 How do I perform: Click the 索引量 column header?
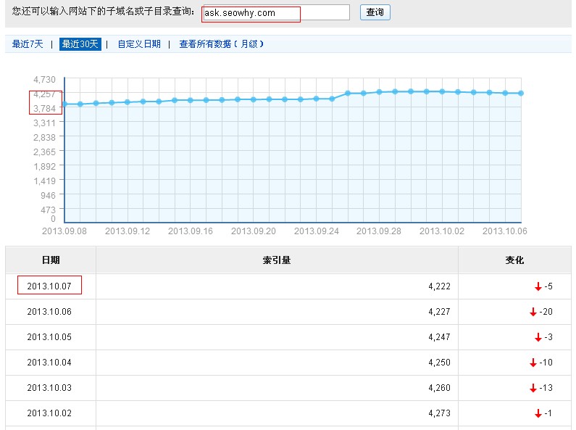click(277, 260)
